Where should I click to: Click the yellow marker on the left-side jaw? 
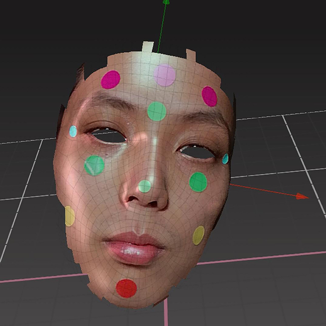click(x=70, y=216)
